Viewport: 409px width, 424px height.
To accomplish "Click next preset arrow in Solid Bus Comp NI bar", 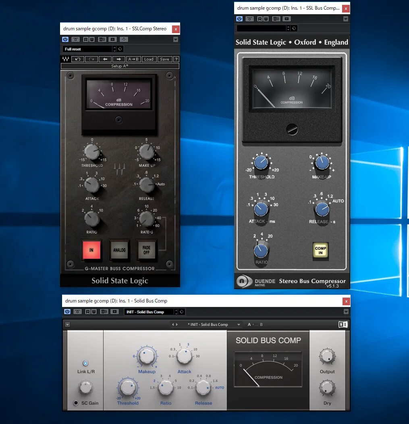I will click(177, 325).
